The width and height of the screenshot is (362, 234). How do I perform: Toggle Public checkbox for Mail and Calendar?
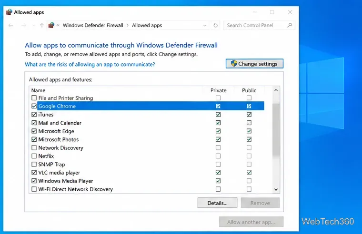pos(249,123)
